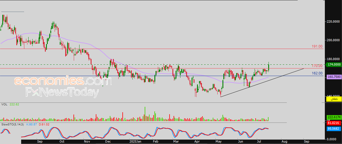Viewport: 342px width, 144px height.
Task: Click the May month on timeline
Action: pyautogui.click(x=218, y=142)
